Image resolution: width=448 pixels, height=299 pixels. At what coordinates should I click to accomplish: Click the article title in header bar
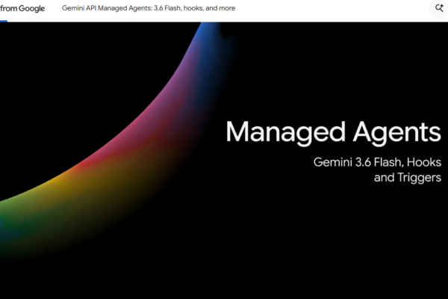click(x=149, y=8)
